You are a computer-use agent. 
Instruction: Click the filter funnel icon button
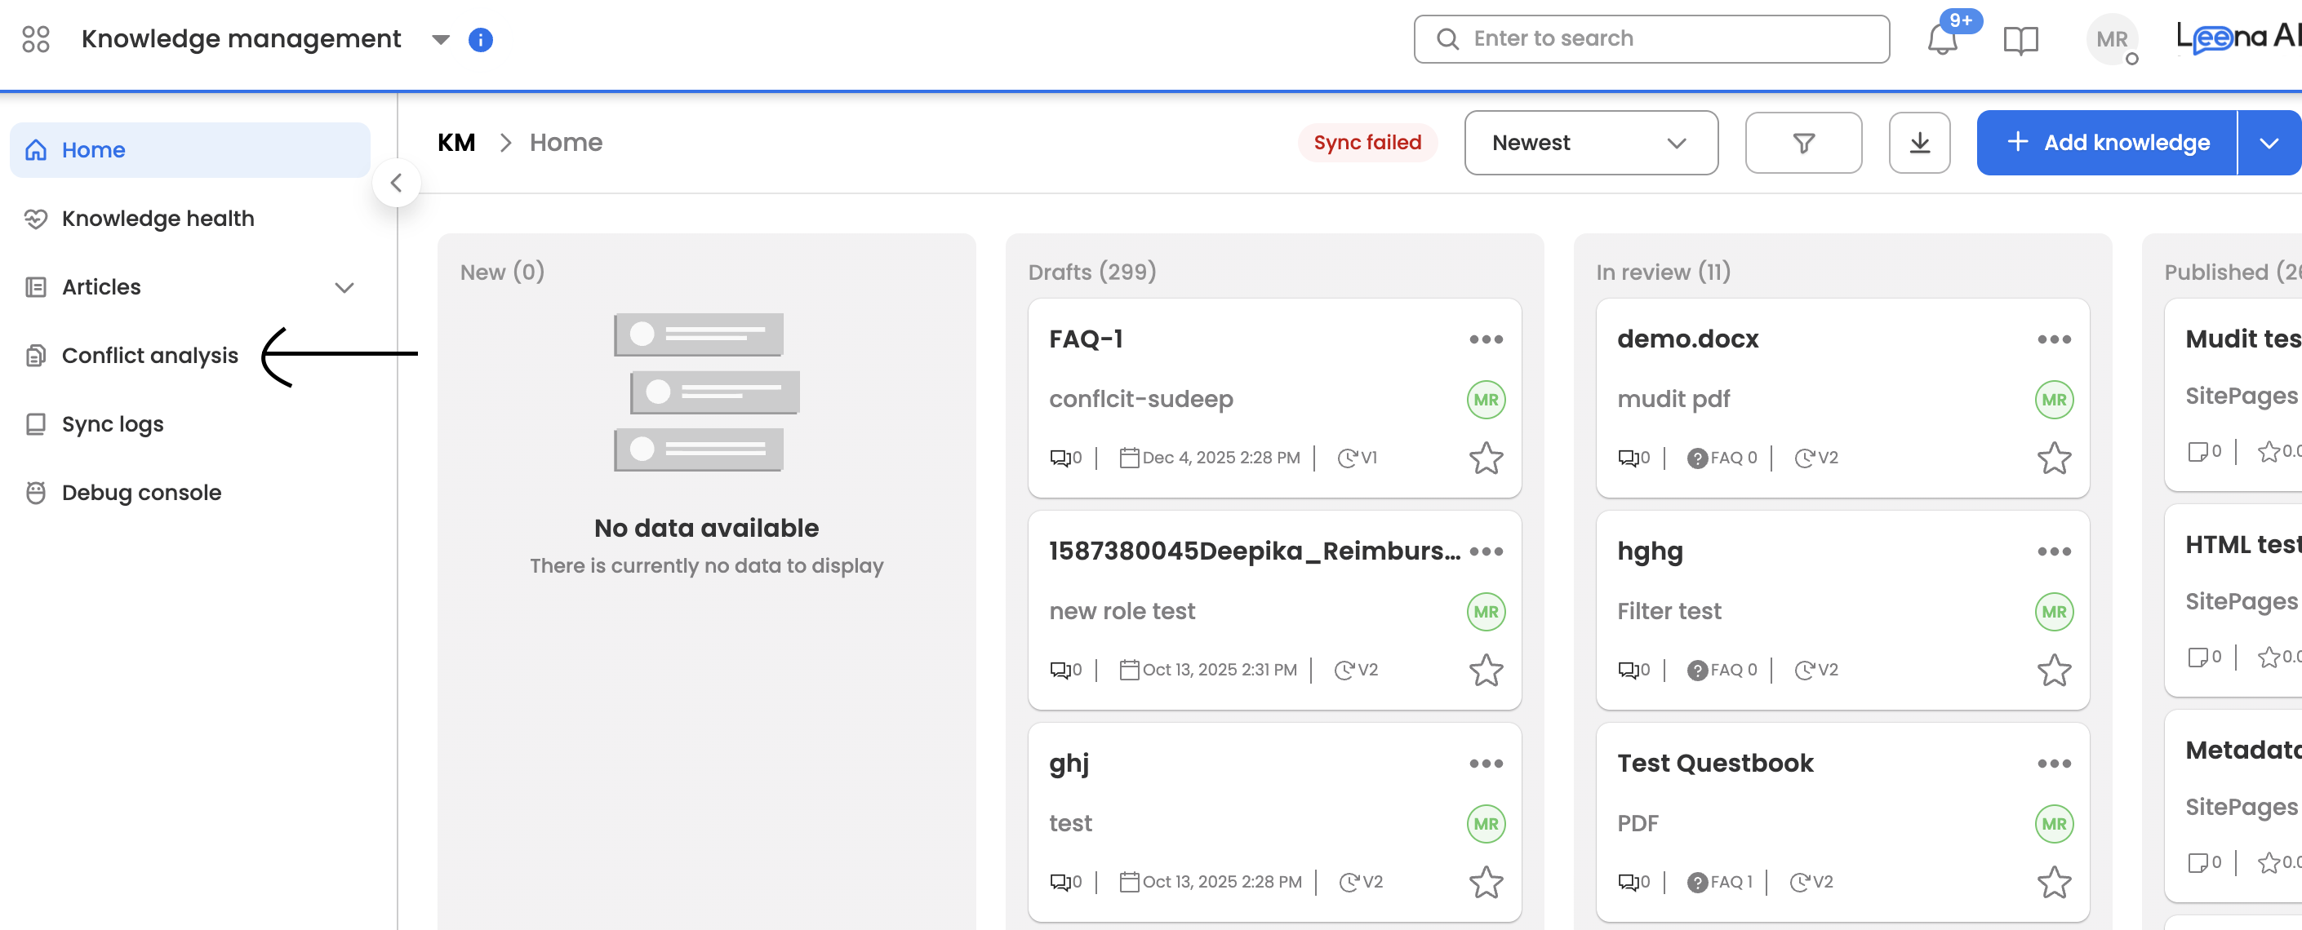[1802, 143]
